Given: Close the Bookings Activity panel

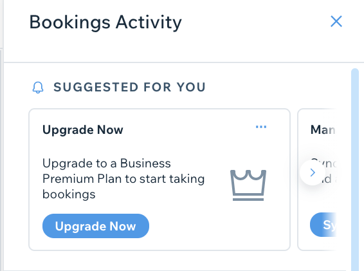Looking at the screenshot, I should point(336,21).
